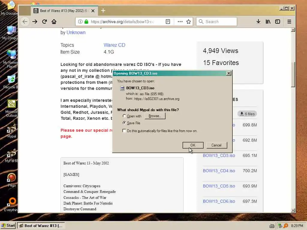This screenshot has width=307, height=230.
Task: Open the Library bookshelf icon
Action: point(268,22)
